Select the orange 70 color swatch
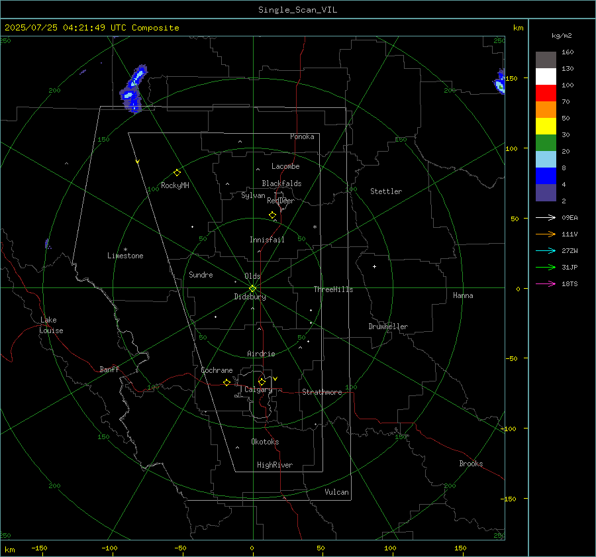The height and width of the screenshot is (557, 596). (x=546, y=110)
